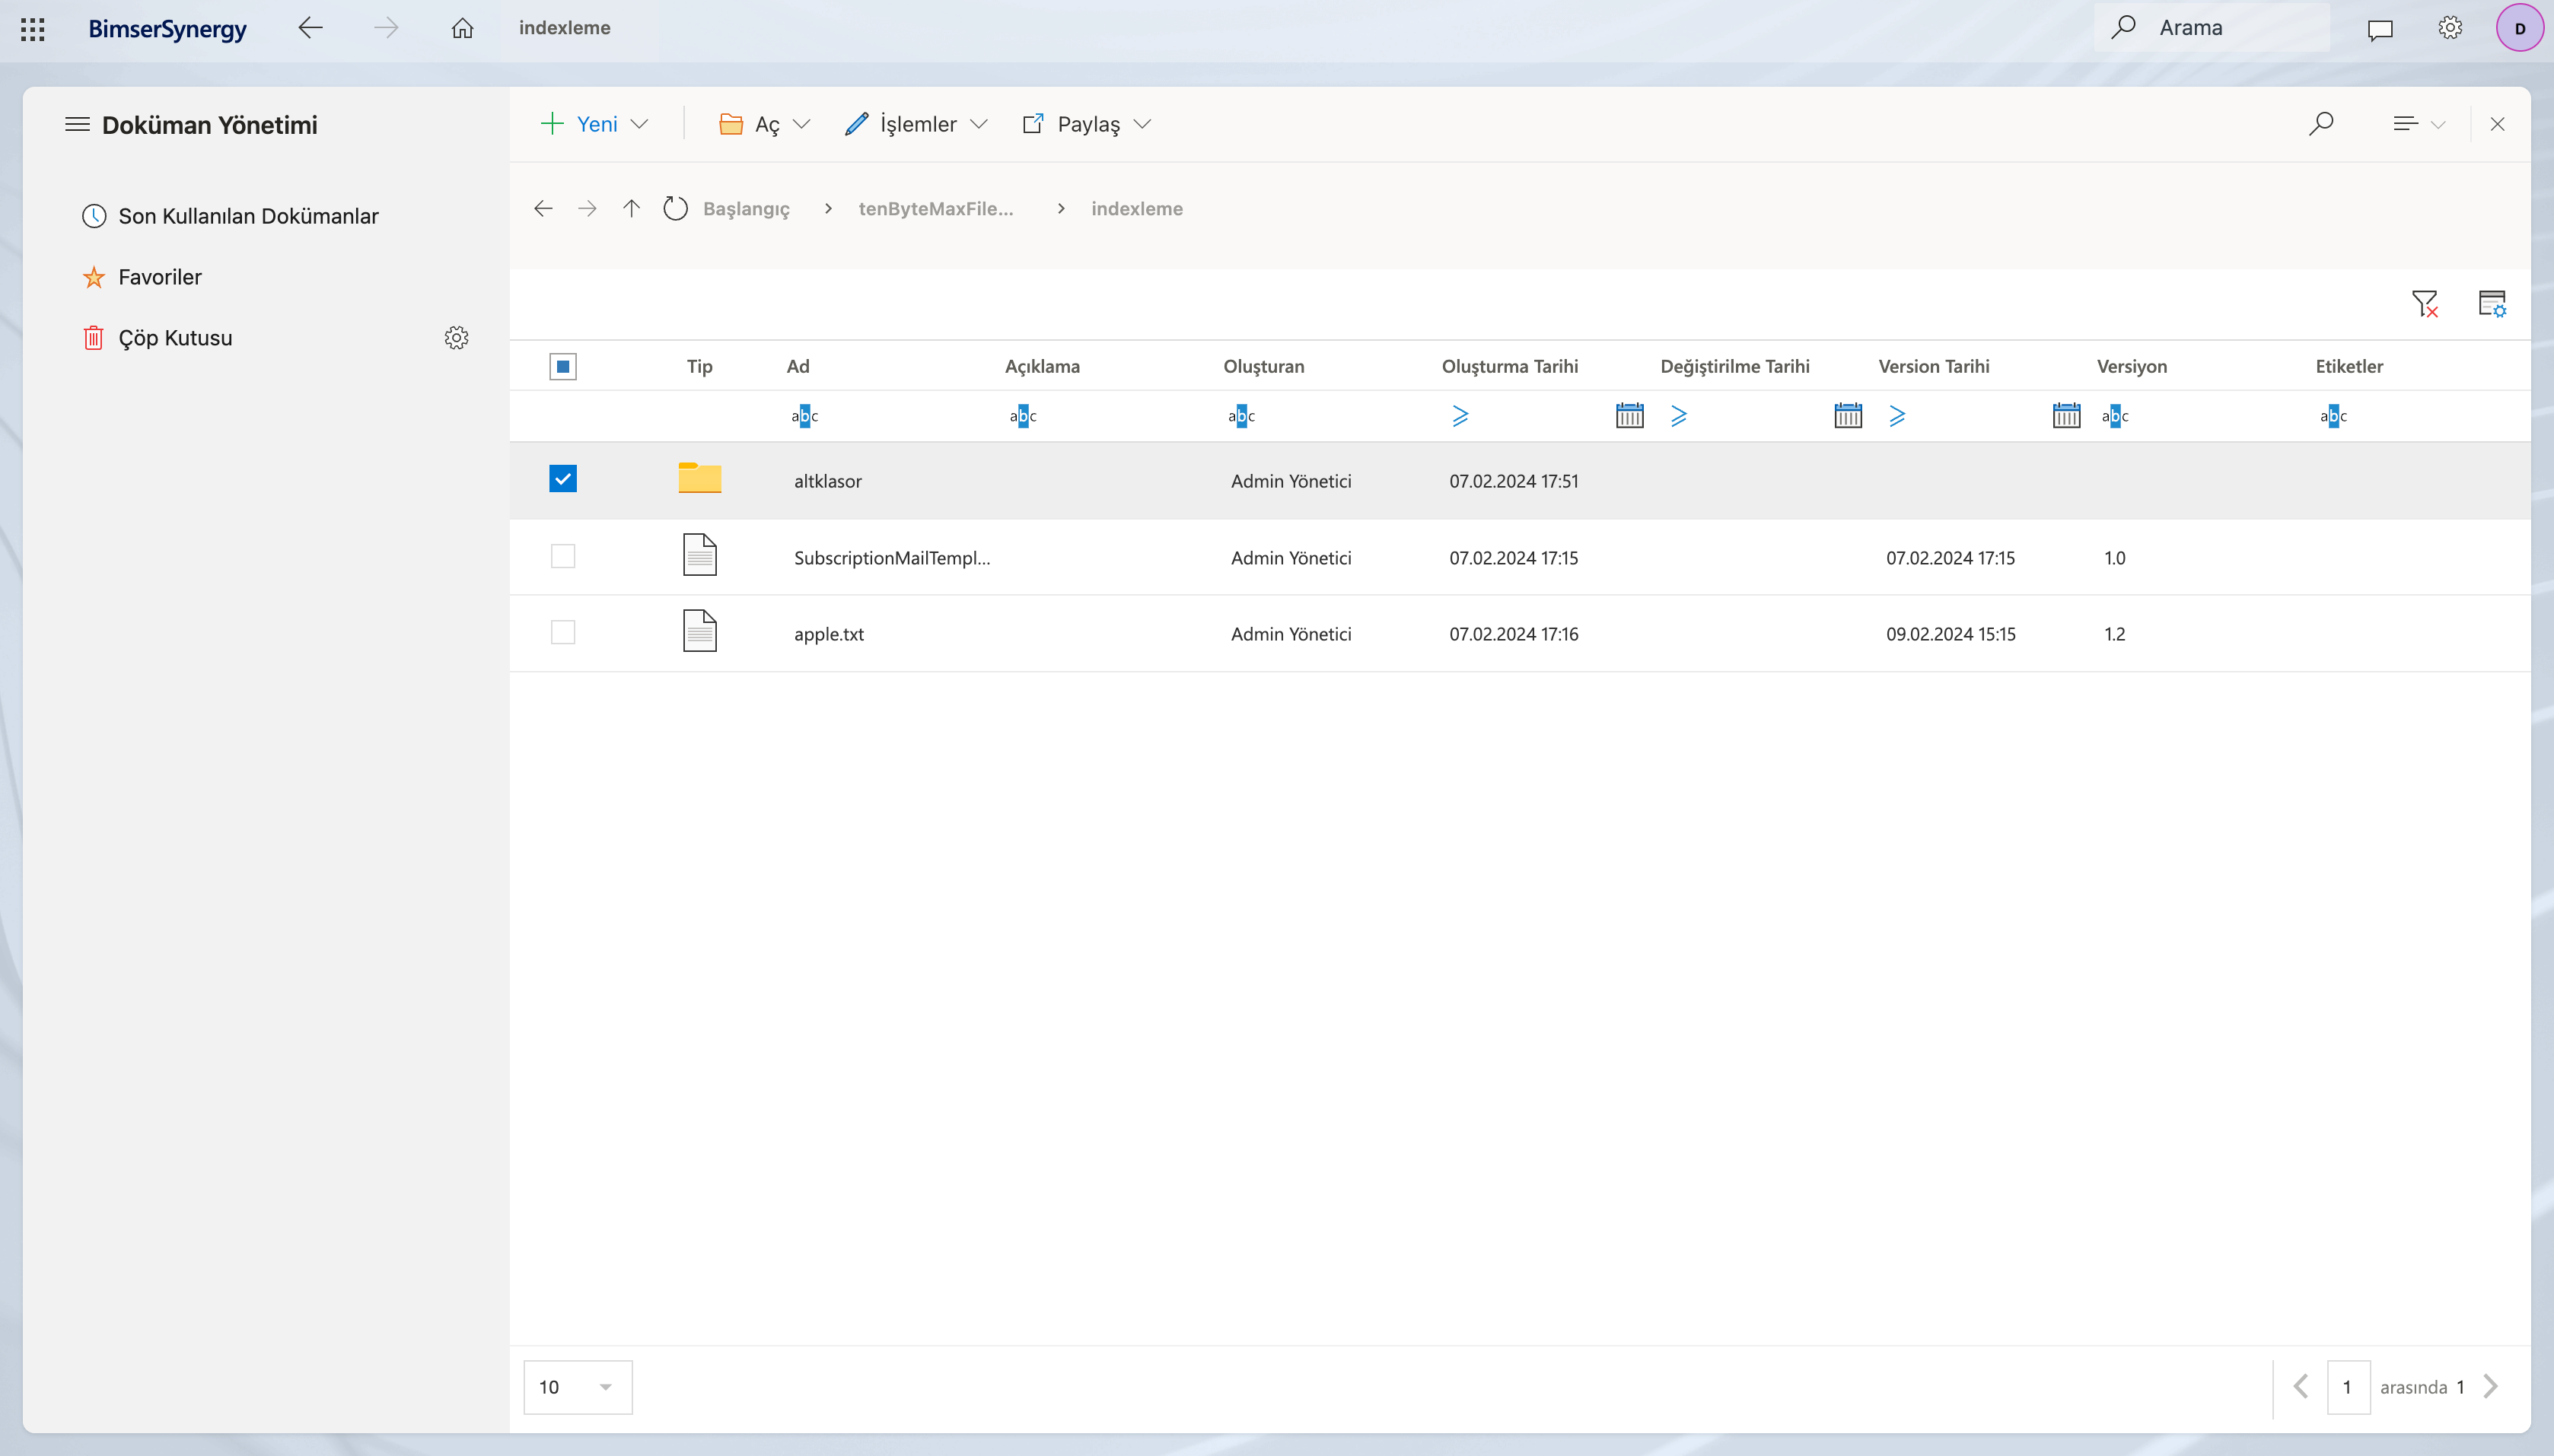The height and width of the screenshot is (1456, 2554).
Task: Click BimserSynergy logo
Action: coord(167,28)
